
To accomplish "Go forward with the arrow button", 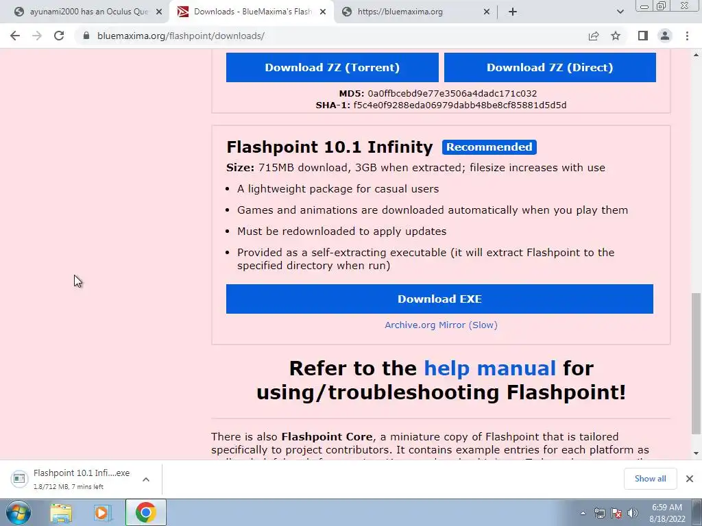I will tap(37, 36).
